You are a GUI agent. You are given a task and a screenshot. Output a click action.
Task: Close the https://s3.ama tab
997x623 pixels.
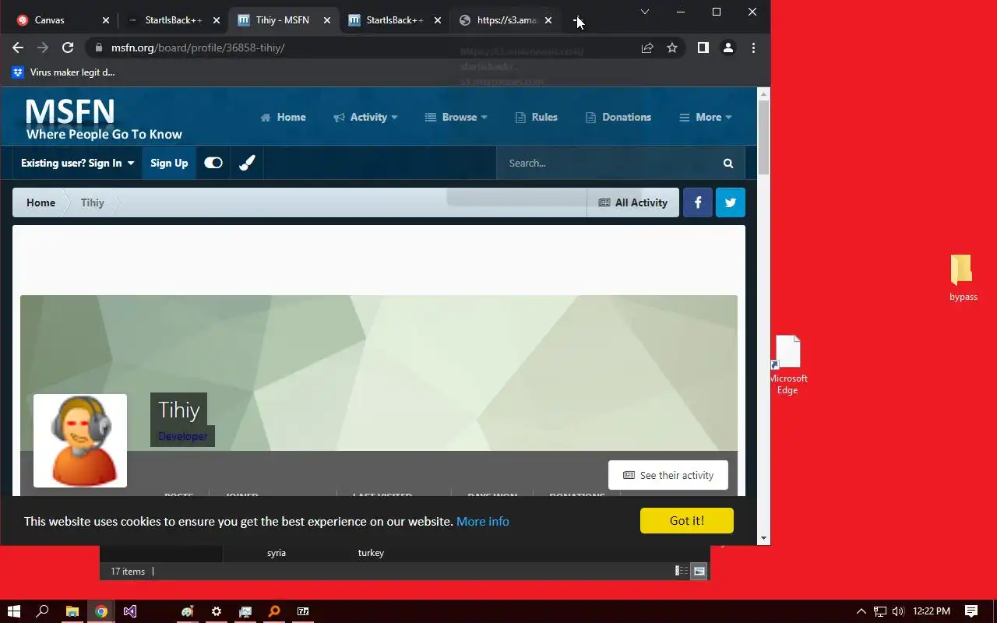pyautogui.click(x=548, y=20)
